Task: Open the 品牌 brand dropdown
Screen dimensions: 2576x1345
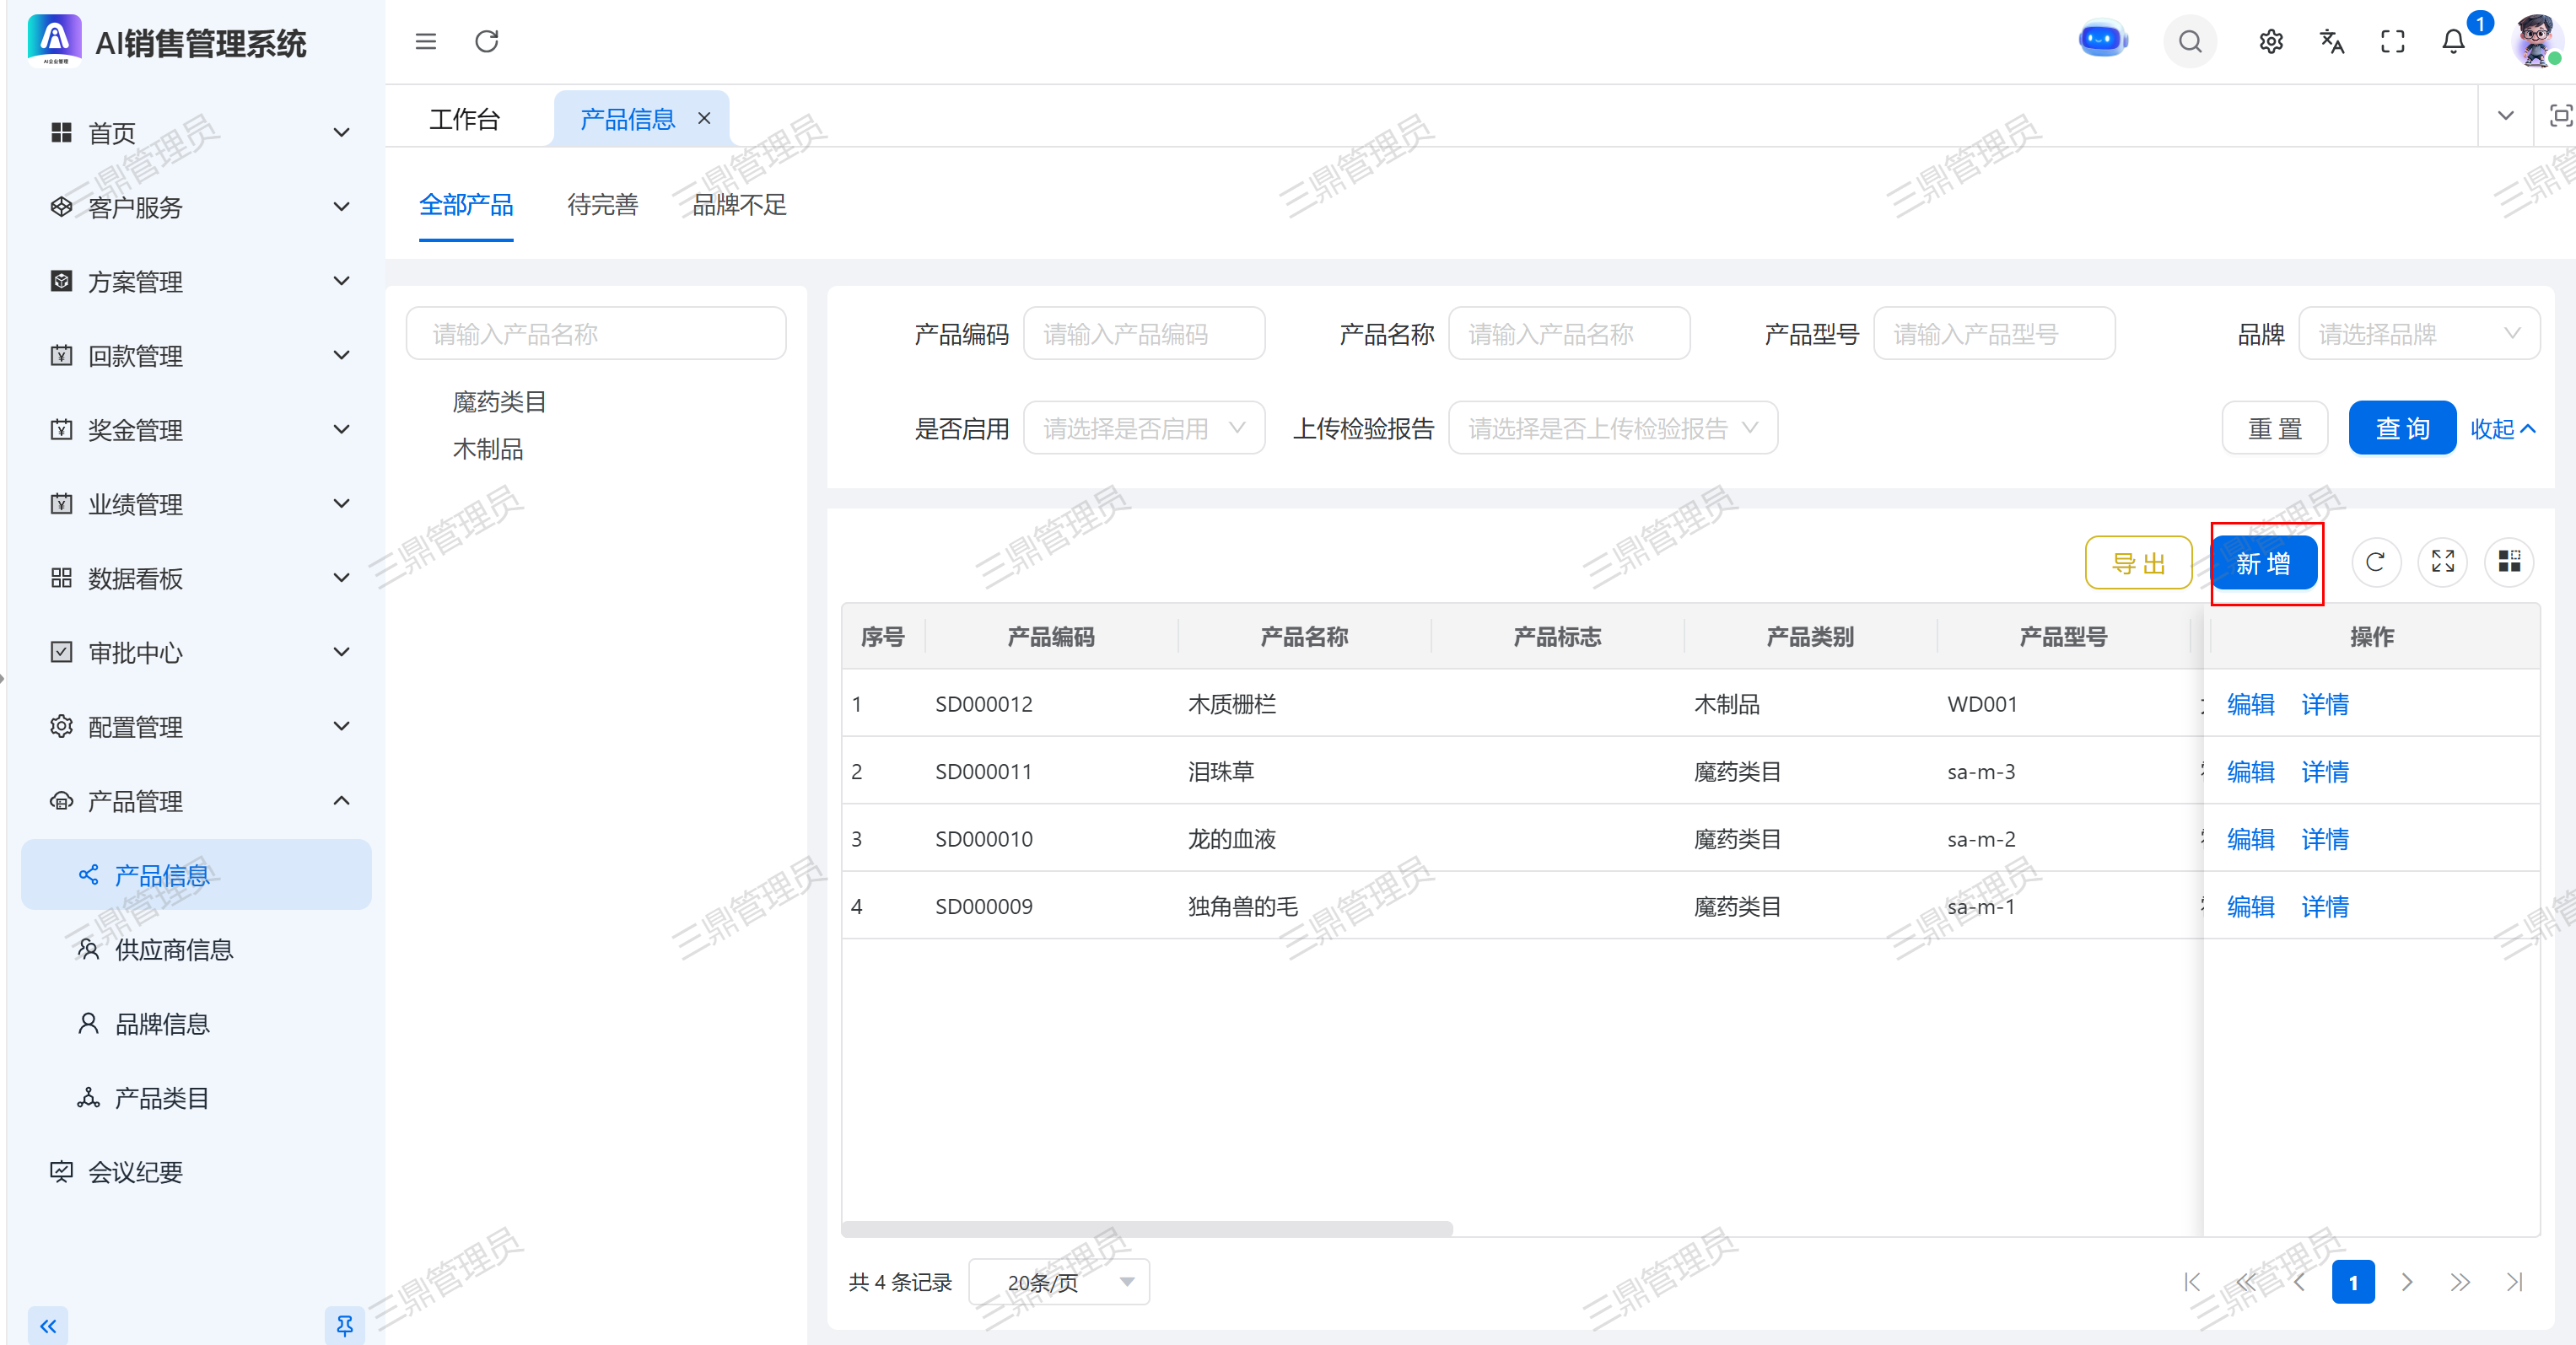Action: [2418, 334]
